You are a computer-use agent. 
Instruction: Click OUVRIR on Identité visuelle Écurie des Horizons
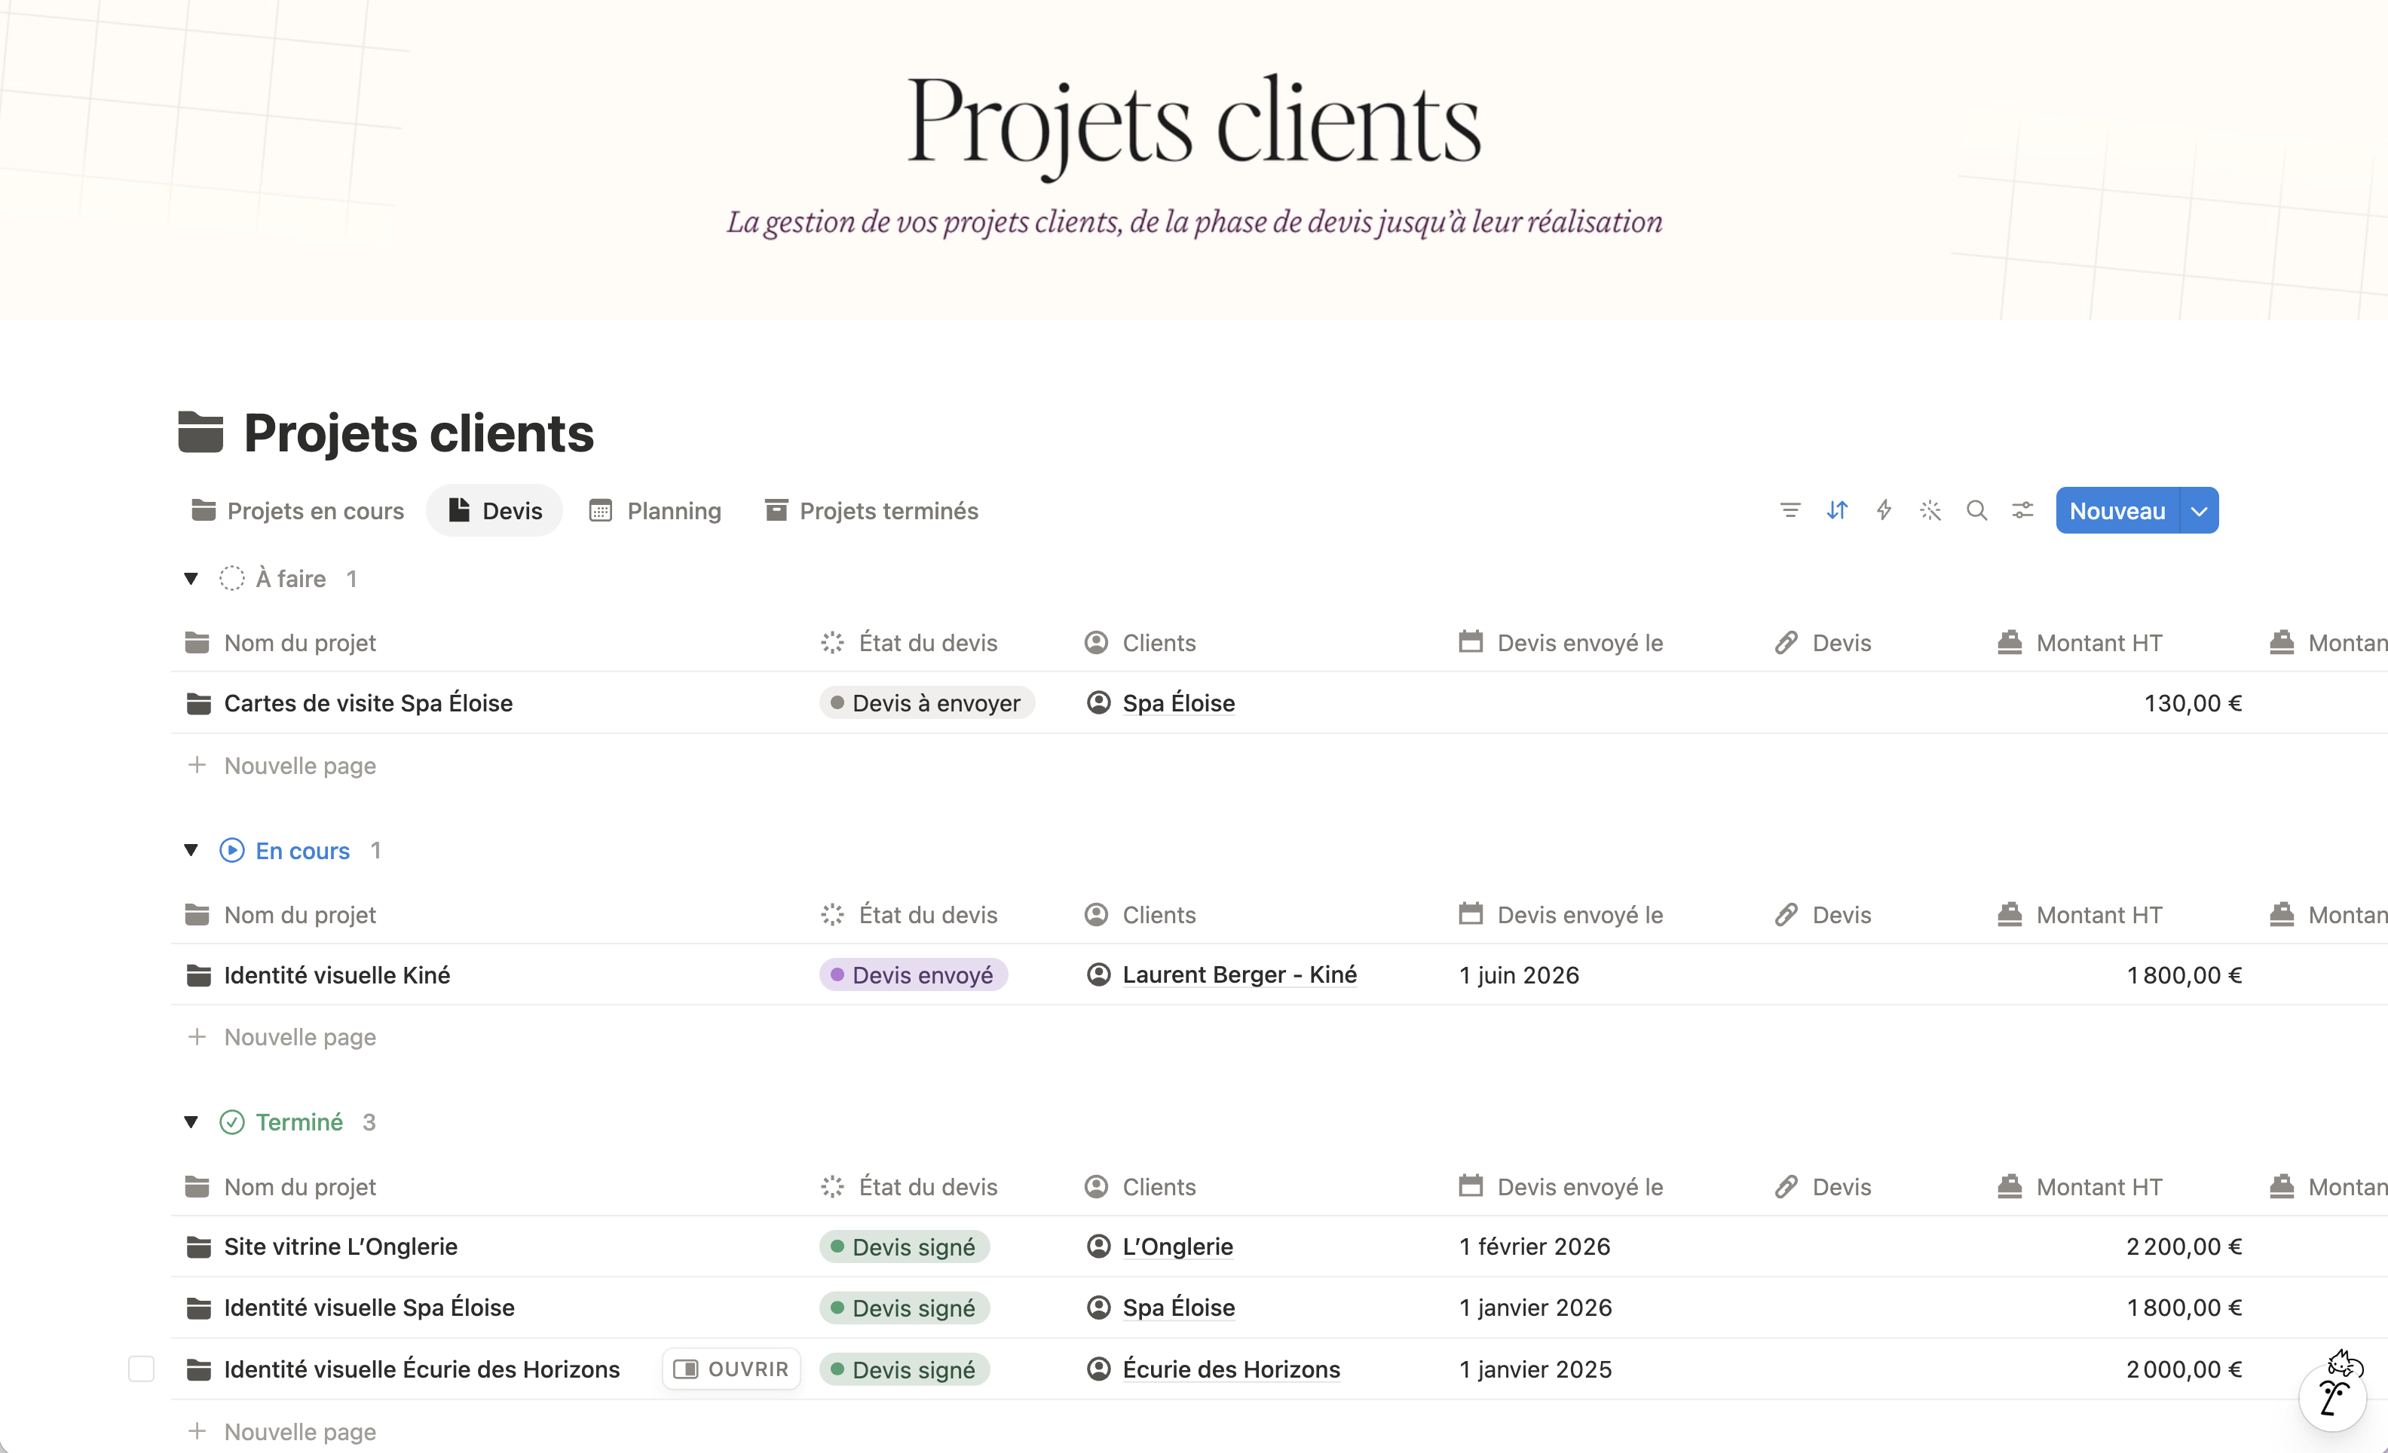[x=732, y=1369]
